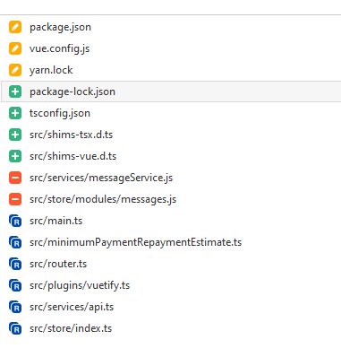Open src/store/index.ts file

pos(71,328)
